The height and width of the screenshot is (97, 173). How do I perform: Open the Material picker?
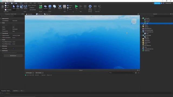[60, 7]
